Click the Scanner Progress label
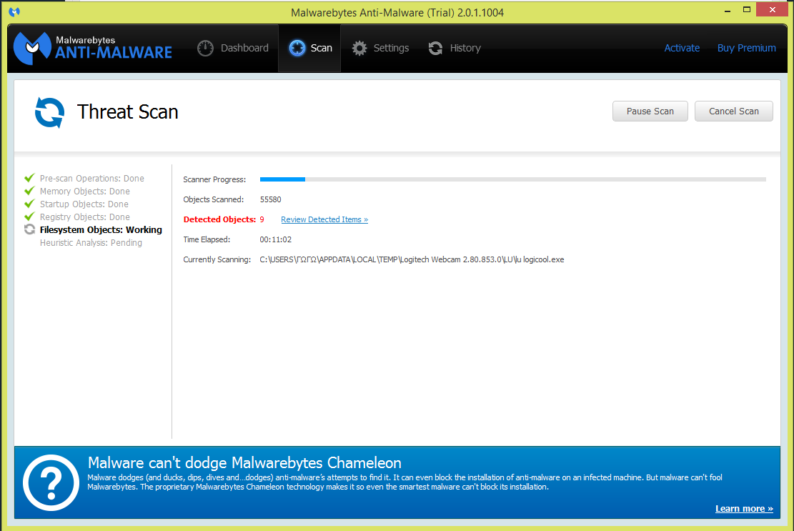Screen dimensions: 794x531 point(214,179)
